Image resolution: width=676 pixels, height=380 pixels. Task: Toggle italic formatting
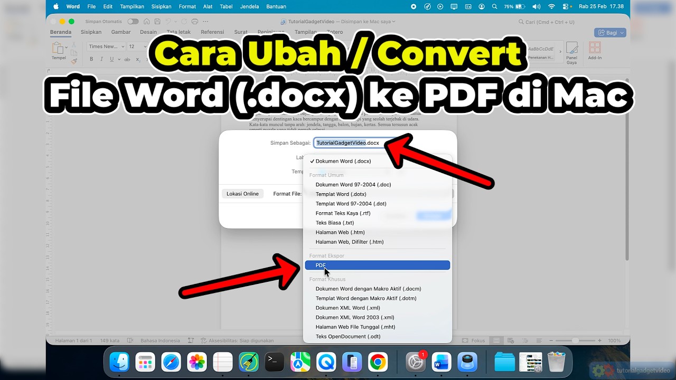point(101,60)
